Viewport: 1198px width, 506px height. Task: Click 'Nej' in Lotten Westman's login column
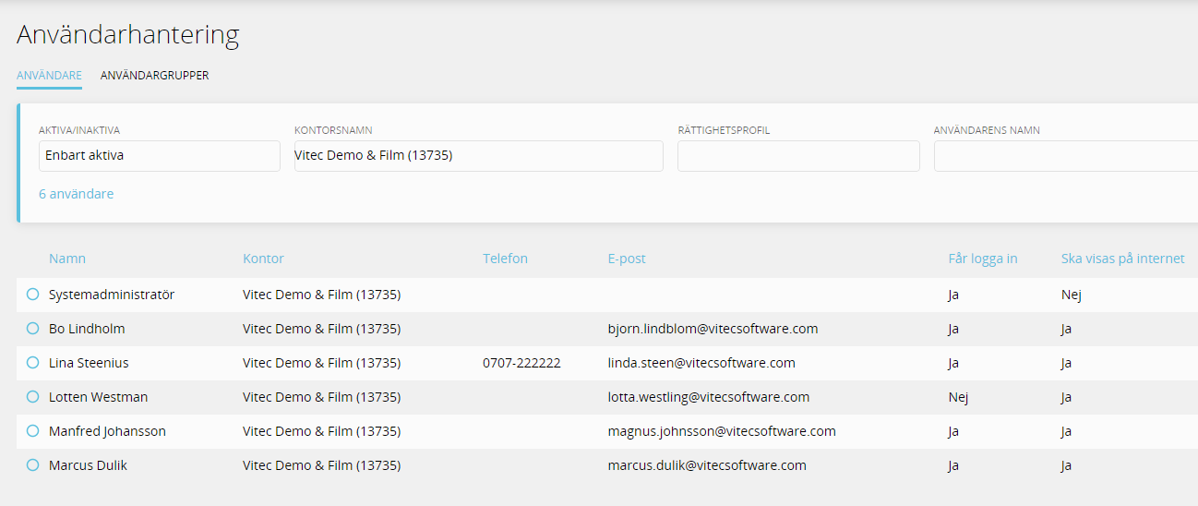[x=958, y=397]
